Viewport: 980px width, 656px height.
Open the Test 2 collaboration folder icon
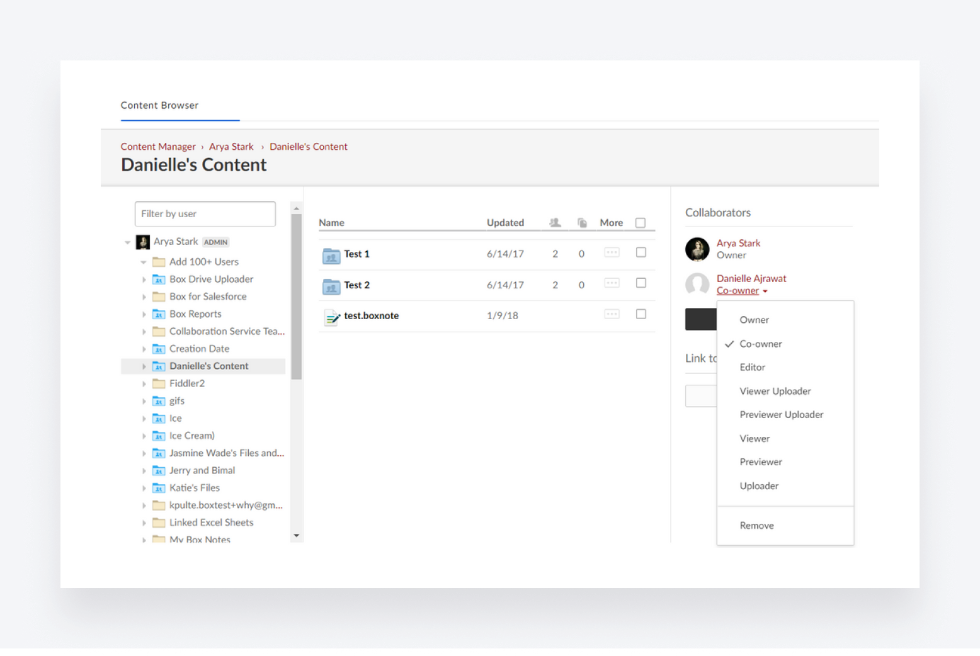click(x=331, y=285)
